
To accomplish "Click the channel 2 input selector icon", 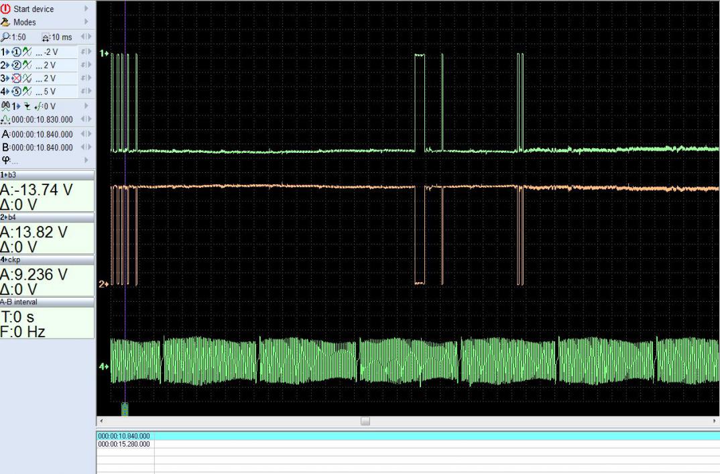I will [17, 65].
